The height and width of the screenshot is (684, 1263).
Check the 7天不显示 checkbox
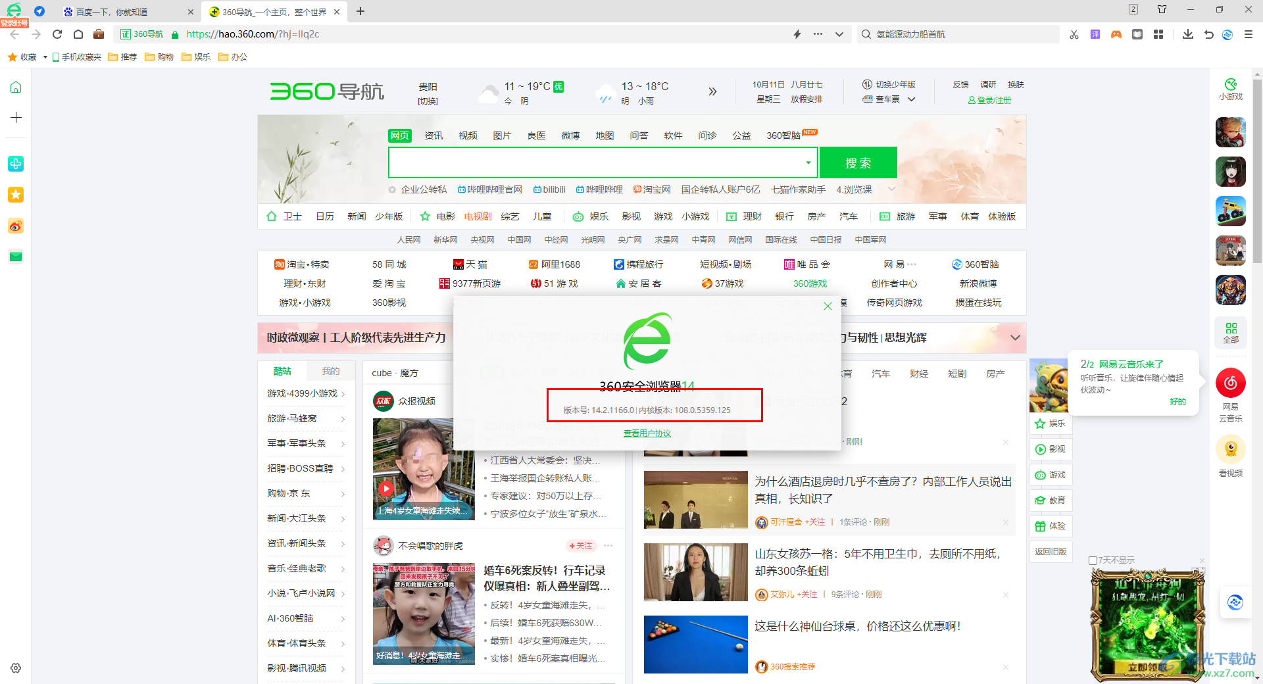coord(1093,560)
